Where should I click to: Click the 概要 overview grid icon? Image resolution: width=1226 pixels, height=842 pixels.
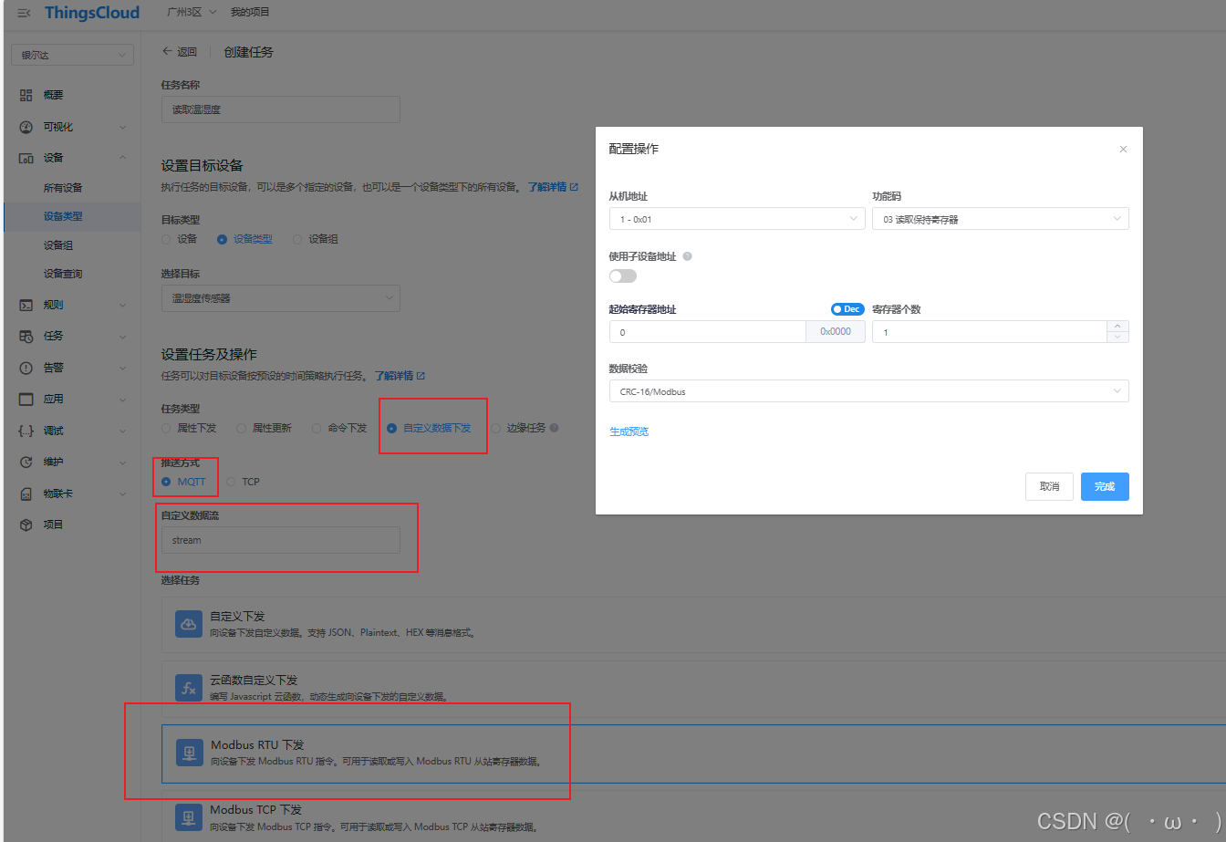coord(26,95)
